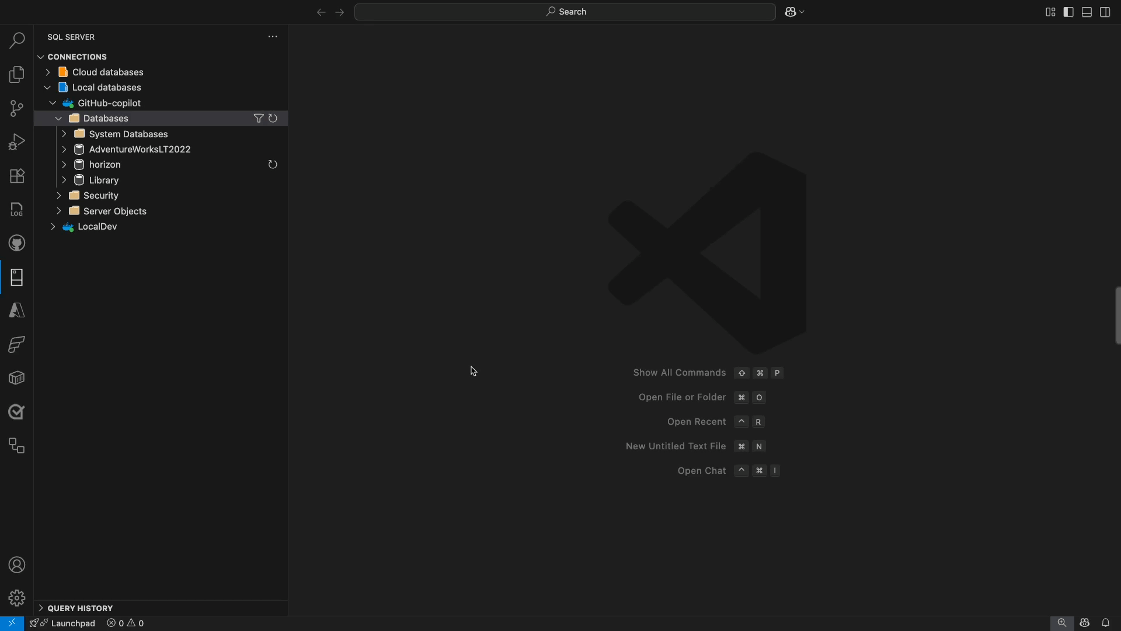Click Open File or Folder hint

tap(683, 397)
